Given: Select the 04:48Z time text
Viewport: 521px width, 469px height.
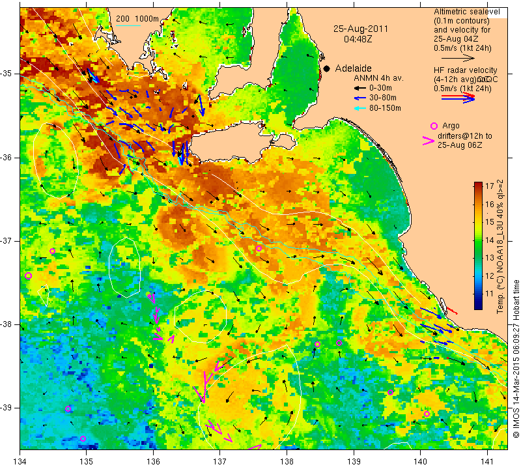Looking at the screenshot, I should (358, 39).
